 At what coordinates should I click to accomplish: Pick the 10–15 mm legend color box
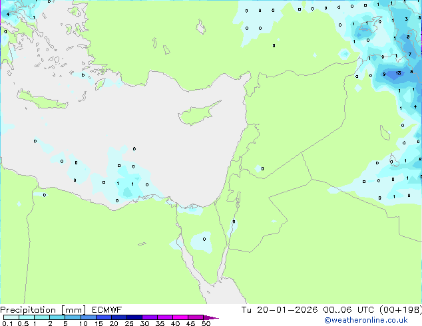pyautogui.click(x=89, y=317)
